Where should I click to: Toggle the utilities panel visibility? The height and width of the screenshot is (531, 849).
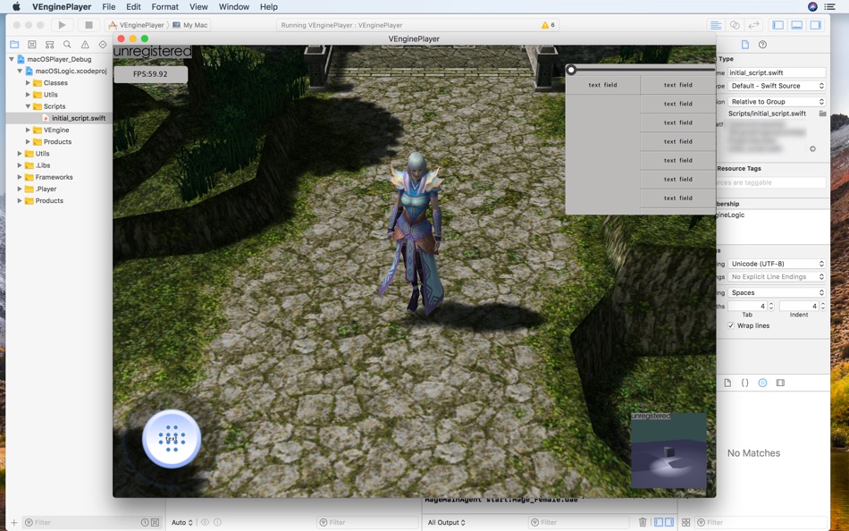[x=815, y=25]
